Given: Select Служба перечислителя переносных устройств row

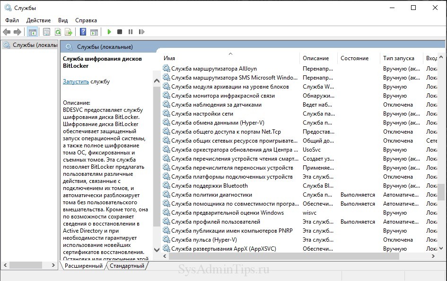Looking at the screenshot, I should click(299, 168).
